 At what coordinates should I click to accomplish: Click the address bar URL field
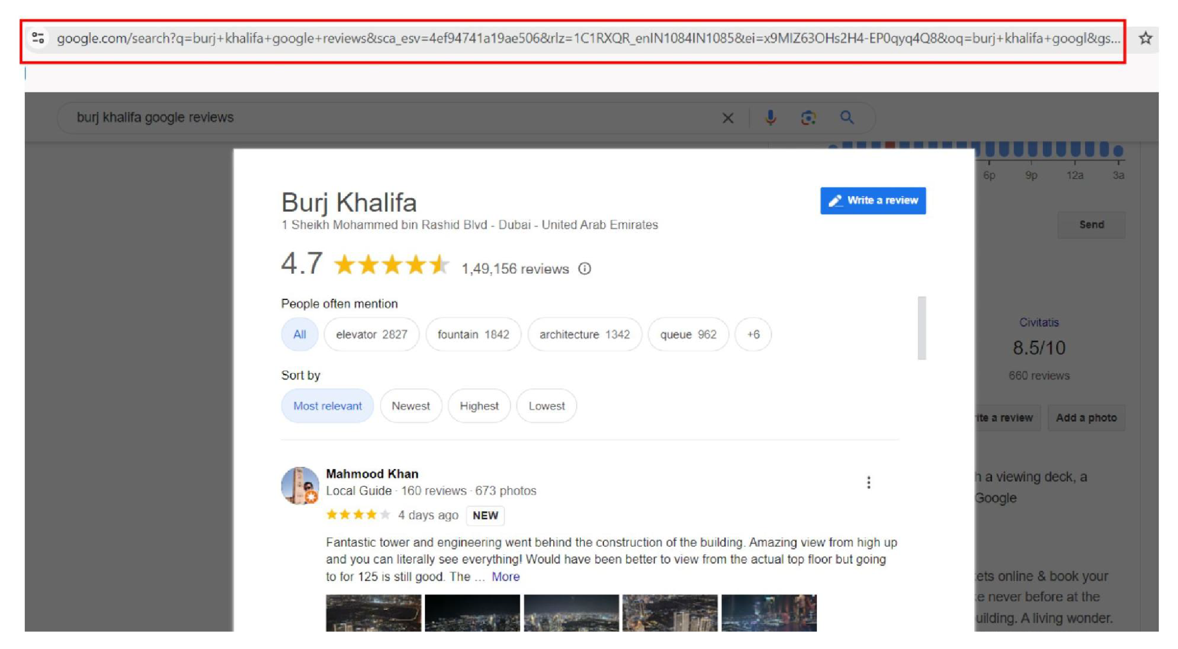(x=588, y=38)
